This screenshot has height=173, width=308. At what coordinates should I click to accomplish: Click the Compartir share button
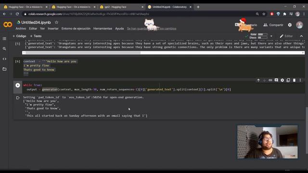[x=273, y=25]
